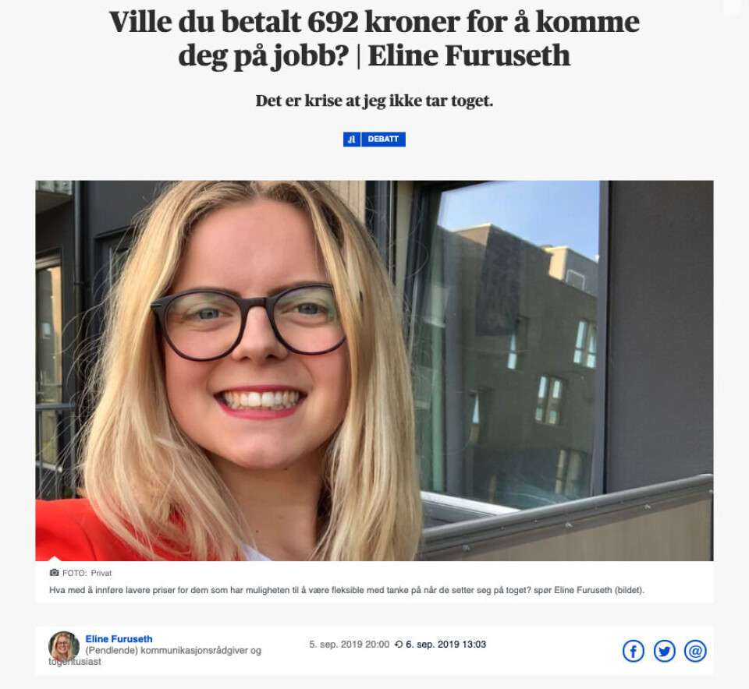
Task: Click the camera icon beside FOTO
Action: (x=54, y=573)
